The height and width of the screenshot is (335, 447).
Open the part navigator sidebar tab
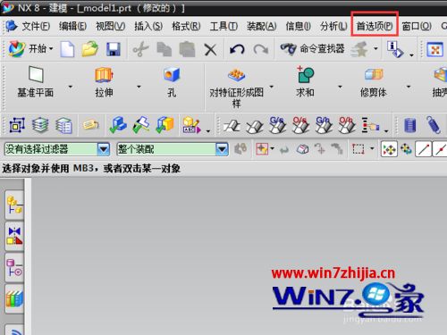(14, 268)
